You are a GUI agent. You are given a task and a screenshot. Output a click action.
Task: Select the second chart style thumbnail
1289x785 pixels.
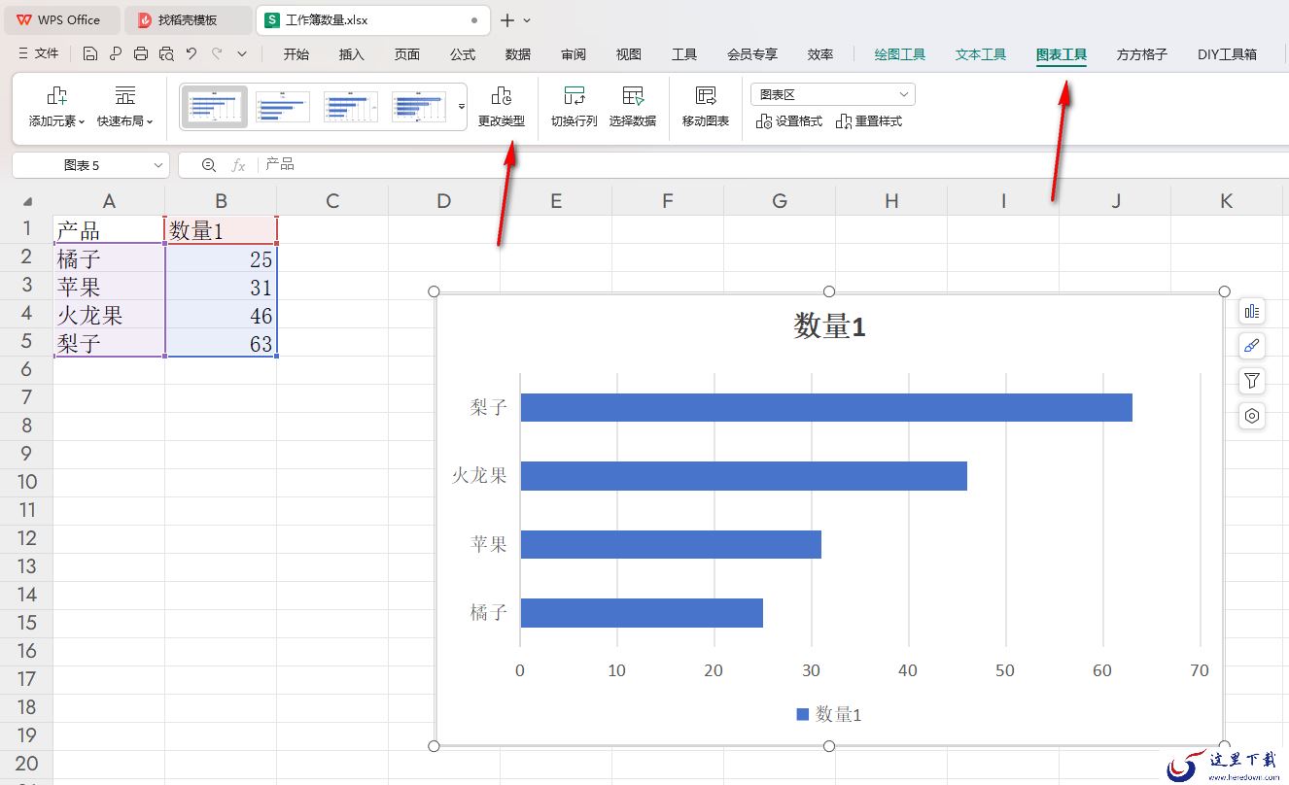(283, 107)
